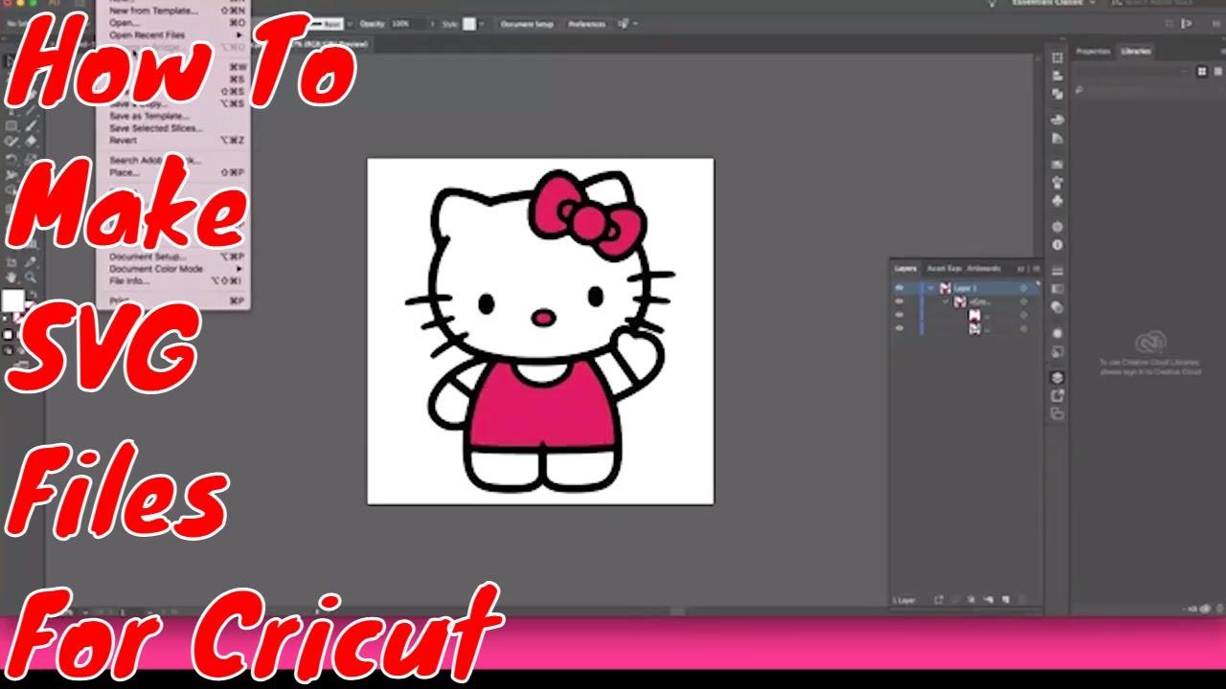Open the Transform panel icon atop the dock
Viewport: 1226px width, 689px height.
coord(1057,57)
